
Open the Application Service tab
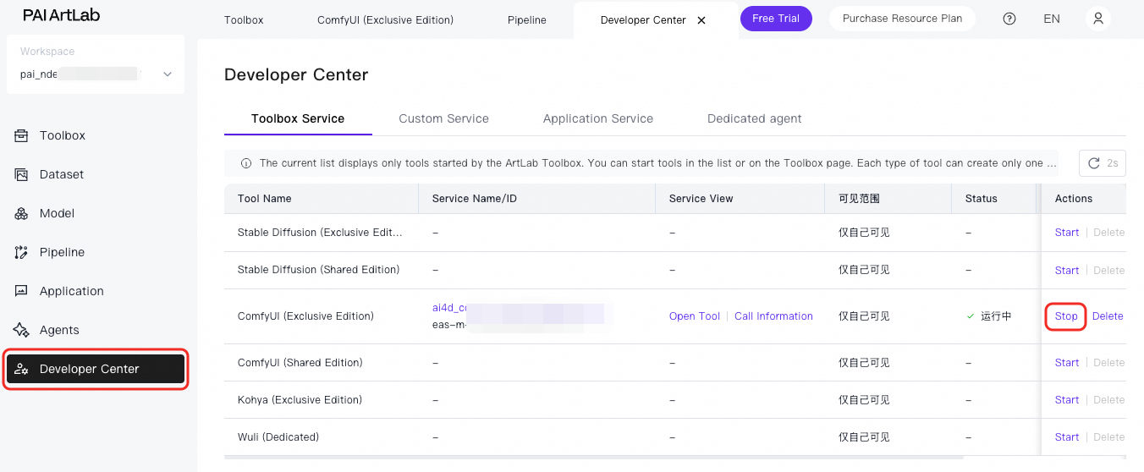click(x=598, y=118)
